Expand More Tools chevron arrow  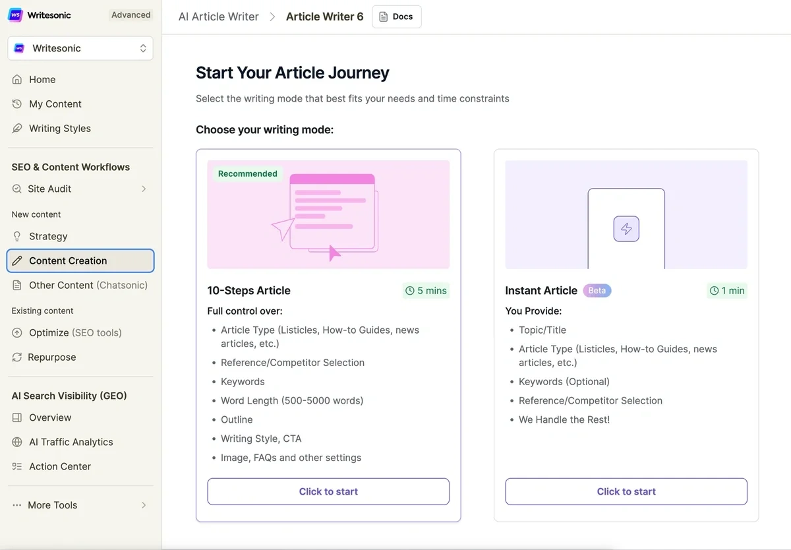[x=144, y=505]
